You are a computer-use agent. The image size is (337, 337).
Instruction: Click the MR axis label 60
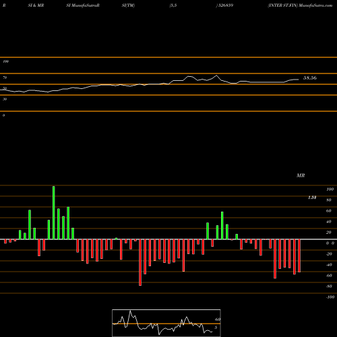pos(329,211)
